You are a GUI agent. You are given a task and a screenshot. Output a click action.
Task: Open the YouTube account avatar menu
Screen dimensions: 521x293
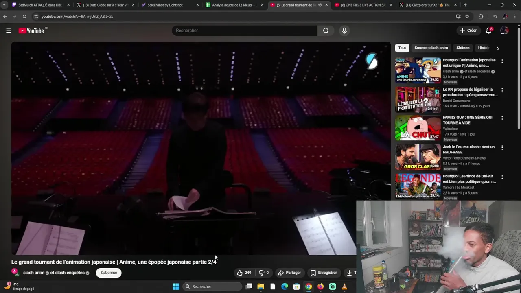[504, 31]
